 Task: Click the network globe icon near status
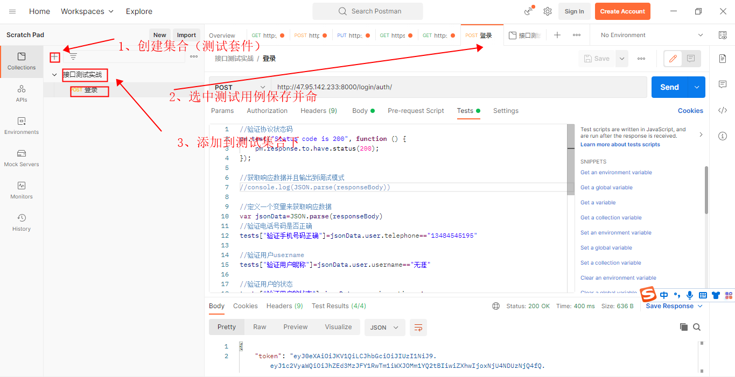coord(496,306)
